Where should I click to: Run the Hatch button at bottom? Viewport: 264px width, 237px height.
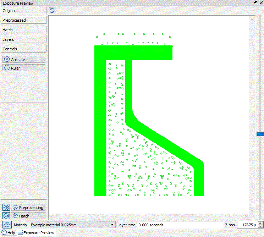28,216
